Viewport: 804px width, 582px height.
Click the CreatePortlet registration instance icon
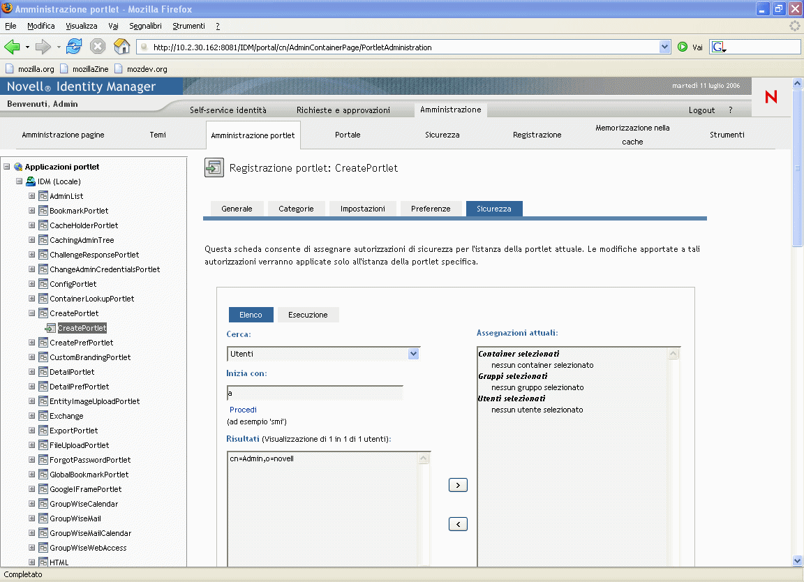[50, 328]
